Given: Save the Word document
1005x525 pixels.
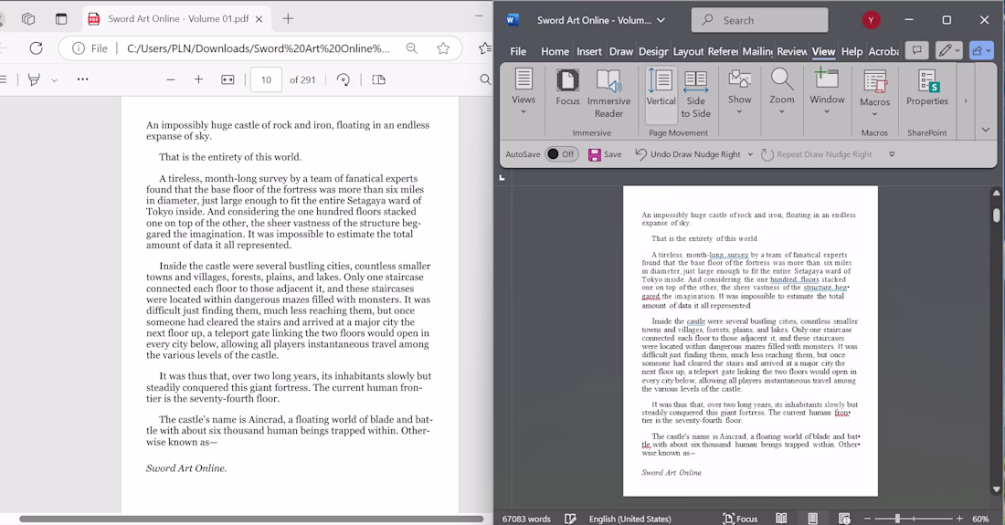Looking at the screenshot, I should [x=605, y=154].
